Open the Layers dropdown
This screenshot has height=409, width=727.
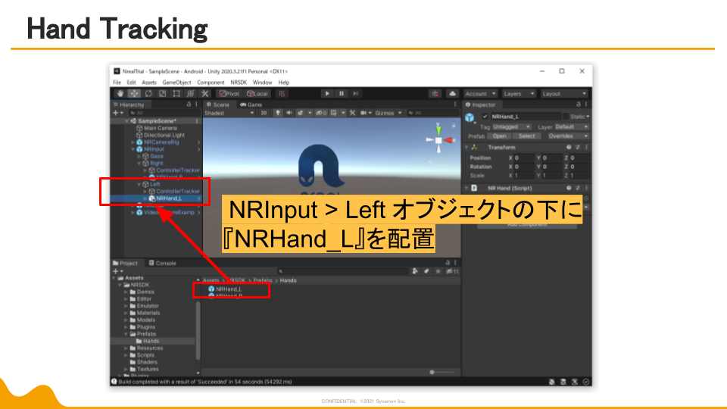point(519,94)
